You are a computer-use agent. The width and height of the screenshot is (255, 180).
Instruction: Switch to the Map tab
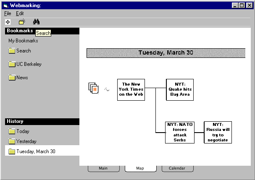[x=140, y=169]
